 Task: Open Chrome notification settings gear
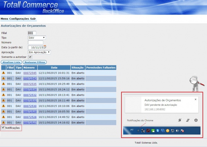196,120
